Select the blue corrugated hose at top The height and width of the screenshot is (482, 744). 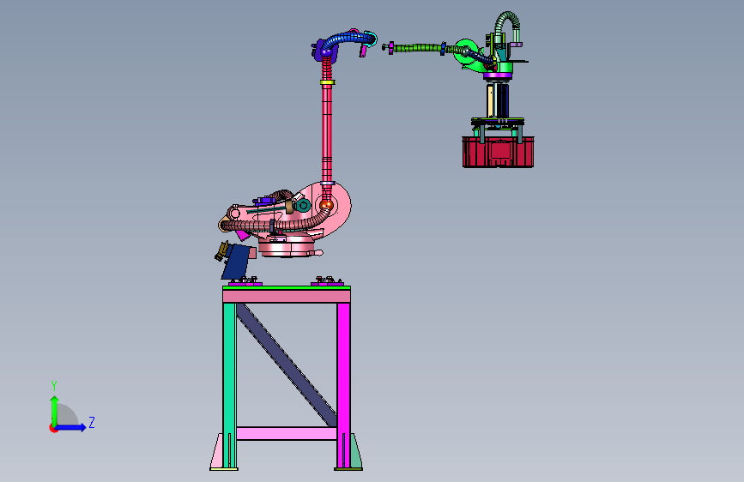pos(348,39)
